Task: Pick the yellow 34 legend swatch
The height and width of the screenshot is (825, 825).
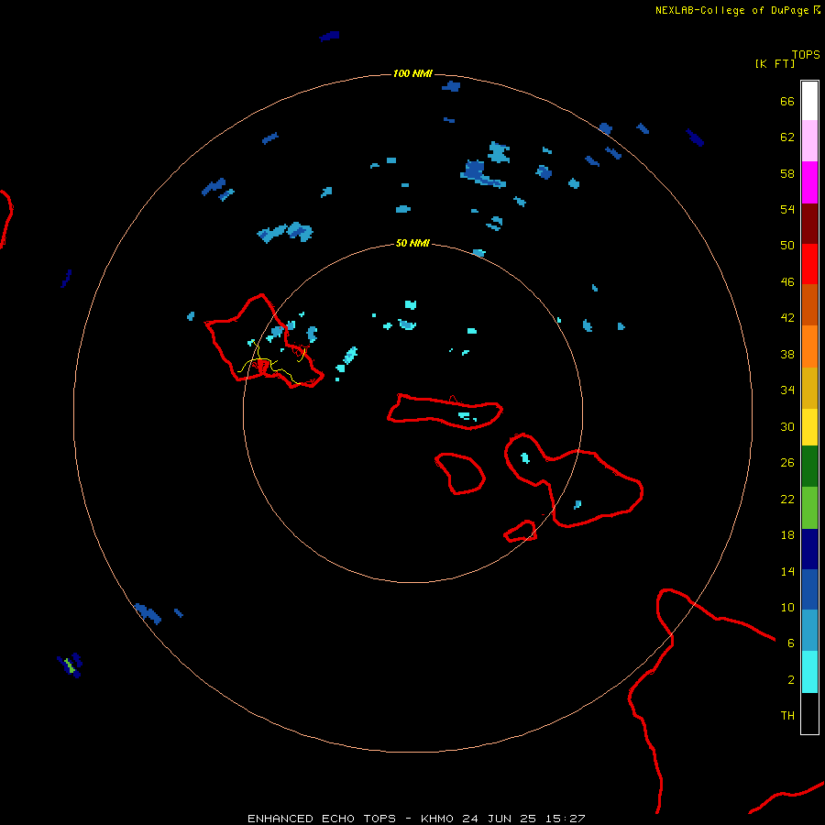Action: 809,427
